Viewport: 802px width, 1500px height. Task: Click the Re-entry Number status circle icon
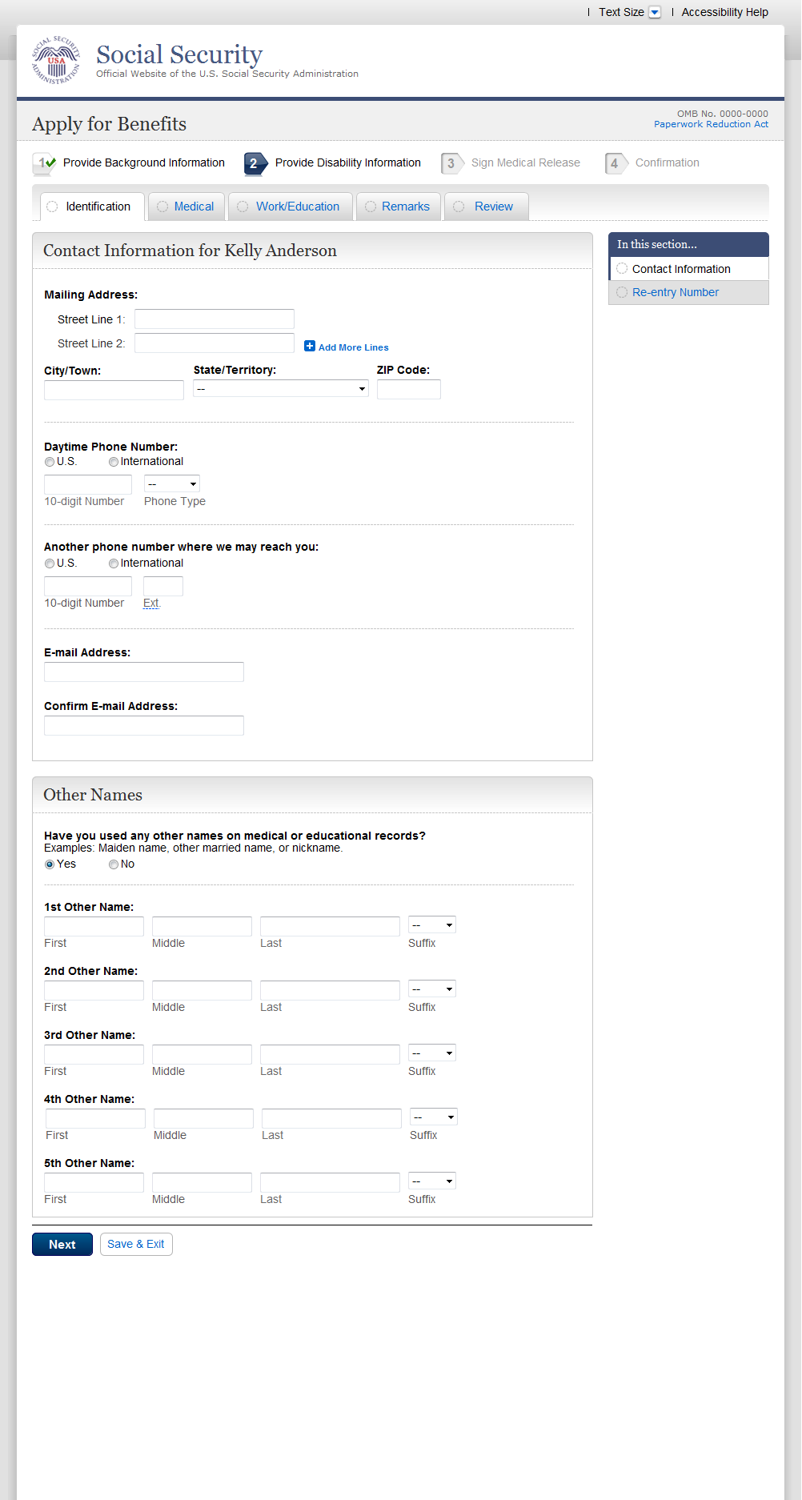(622, 292)
